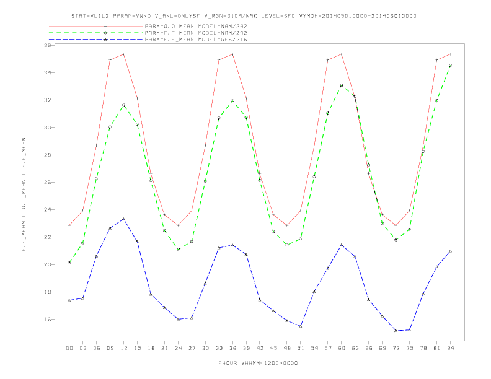Select green legend entry PARM=F.F_MEAN MODEL=NAM/242
The width and height of the screenshot is (491, 379).
196,33
